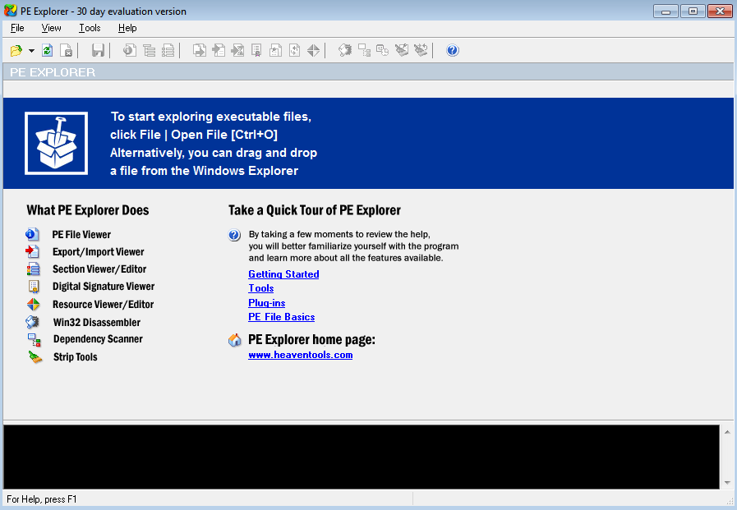The image size is (737, 510).
Task: Open the View menu
Action: point(51,28)
